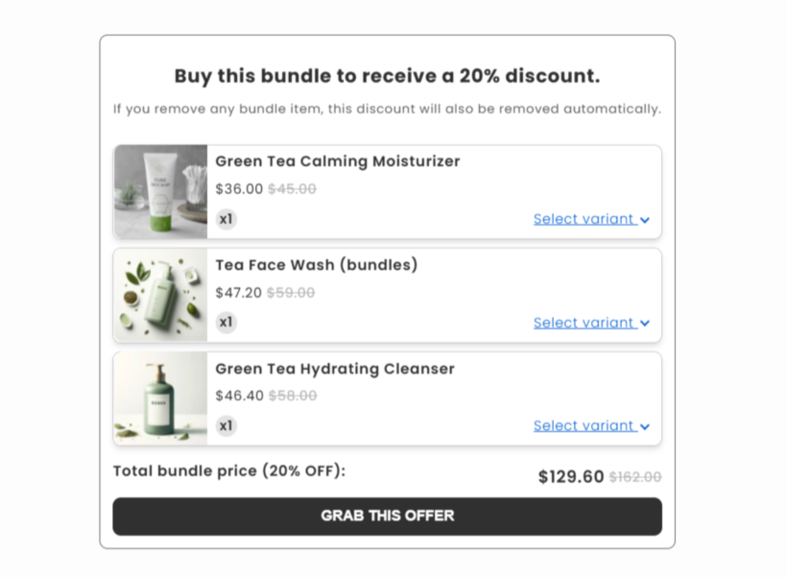Click the 20% discount headline text
Viewport: 787px width, 577px height.
click(387, 76)
